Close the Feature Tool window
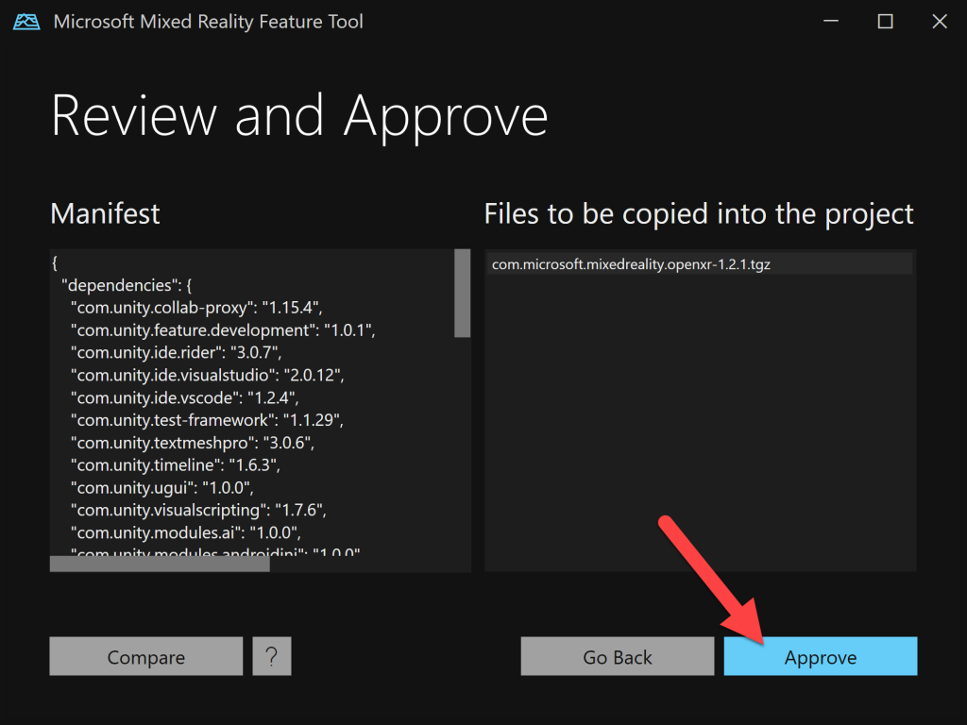 point(940,22)
